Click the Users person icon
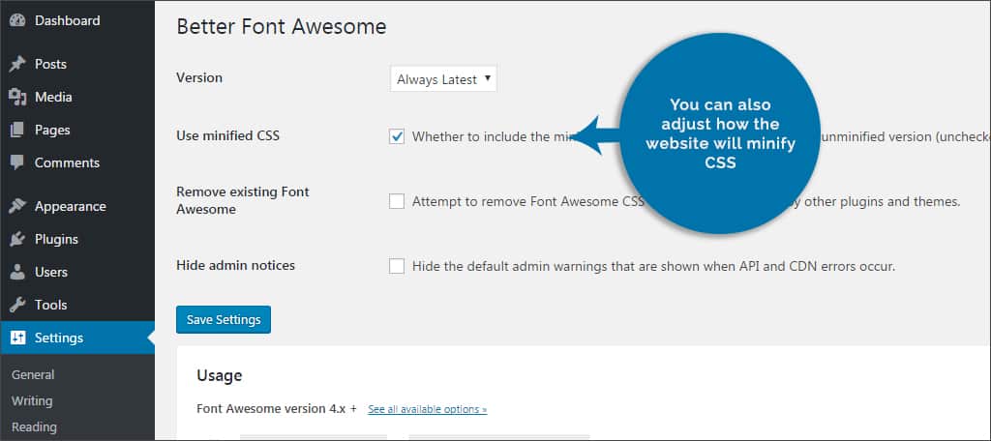The width and height of the screenshot is (991, 441). pos(17,272)
